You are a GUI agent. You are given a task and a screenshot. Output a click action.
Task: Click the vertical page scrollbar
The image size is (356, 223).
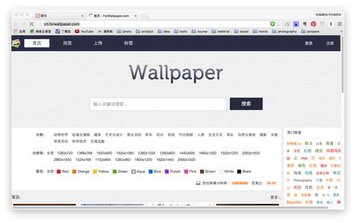coord(342,65)
